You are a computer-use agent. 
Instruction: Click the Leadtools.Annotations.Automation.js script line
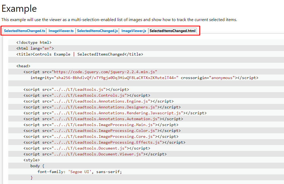click(x=103, y=119)
